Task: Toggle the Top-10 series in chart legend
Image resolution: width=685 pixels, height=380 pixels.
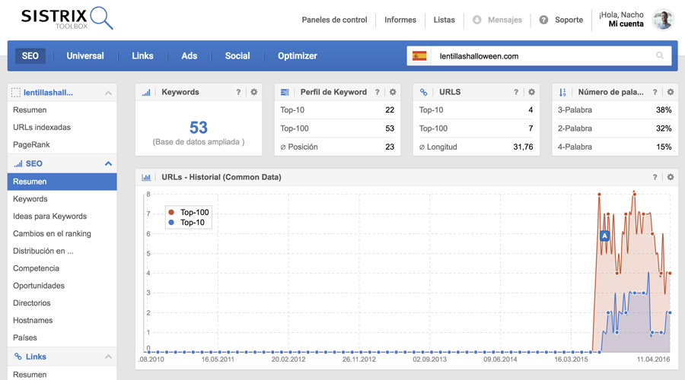Action: click(x=186, y=222)
